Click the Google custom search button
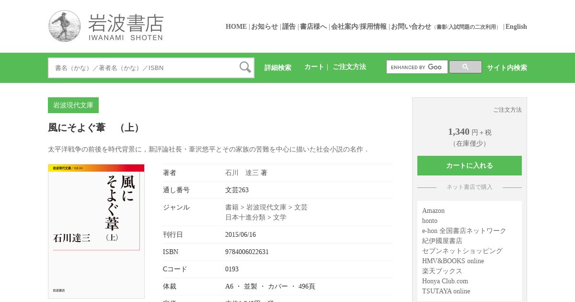This screenshot has height=302, width=575. pos(465,67)
